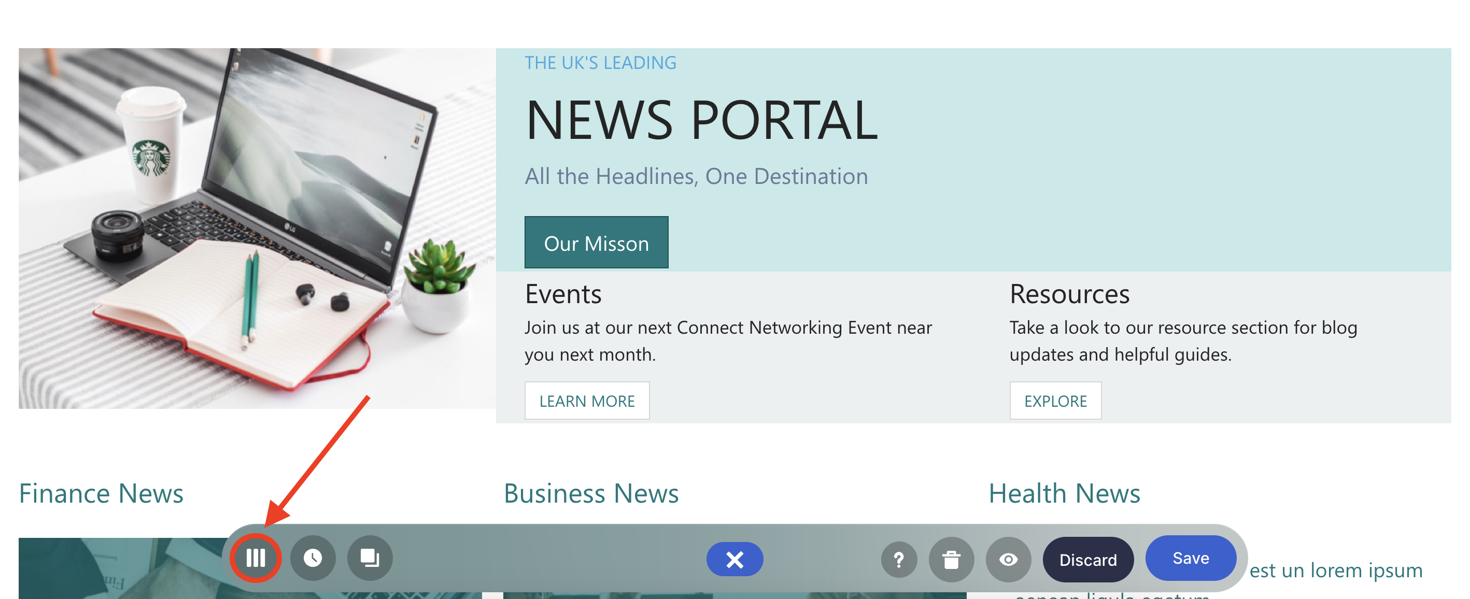
Task: Click the NEWS PORTAL title text
Action: pos(701,120)
